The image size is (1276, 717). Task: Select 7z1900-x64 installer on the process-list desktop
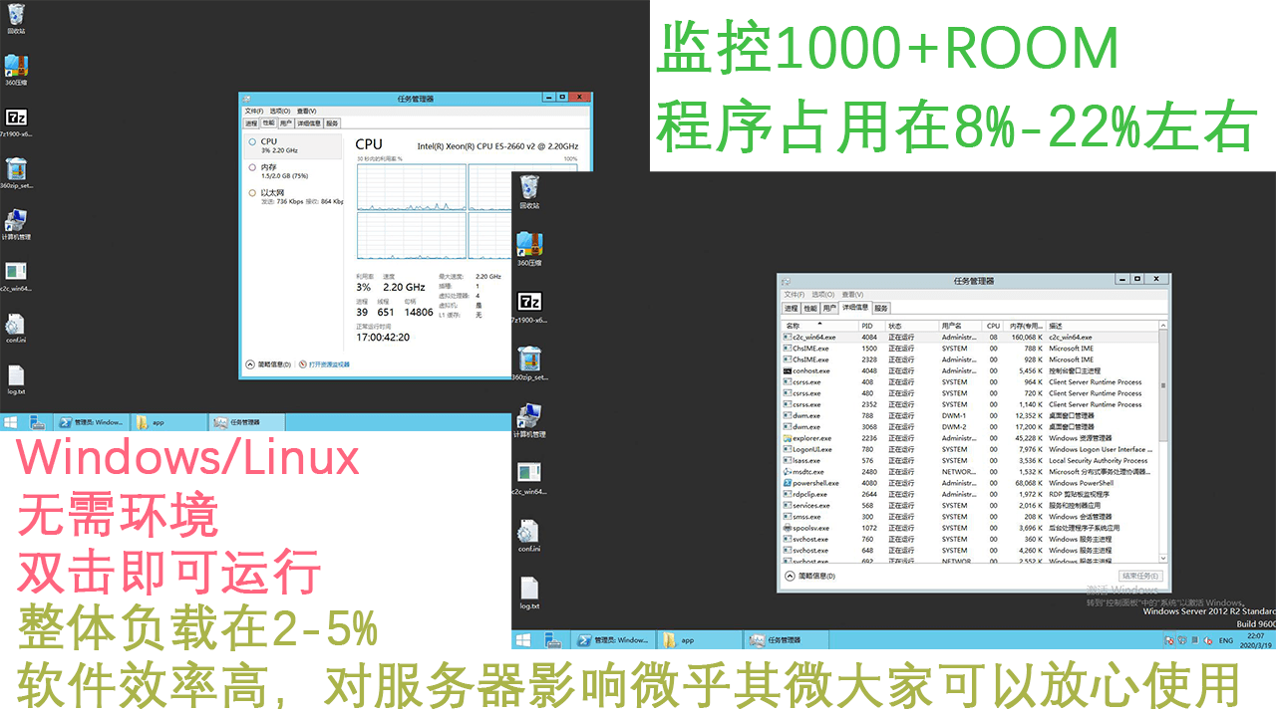coord(529,307)
